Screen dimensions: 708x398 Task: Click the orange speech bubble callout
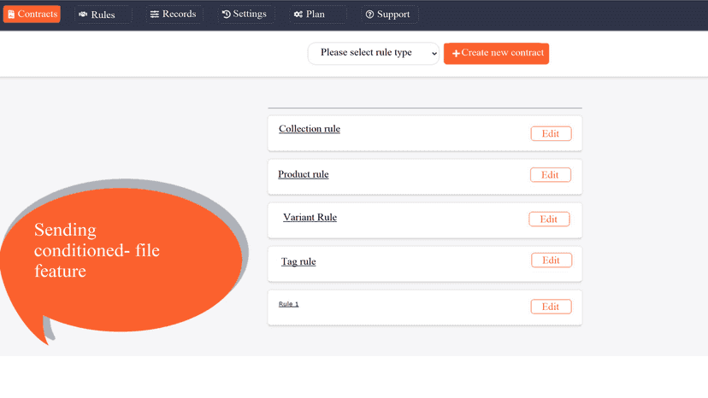(x=122, y=260)
